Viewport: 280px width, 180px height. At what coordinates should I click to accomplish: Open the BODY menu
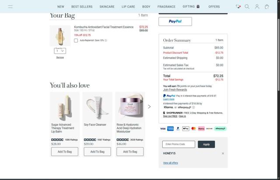(x=146, y=7)
